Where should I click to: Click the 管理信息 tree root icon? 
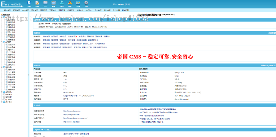[2, 15]
